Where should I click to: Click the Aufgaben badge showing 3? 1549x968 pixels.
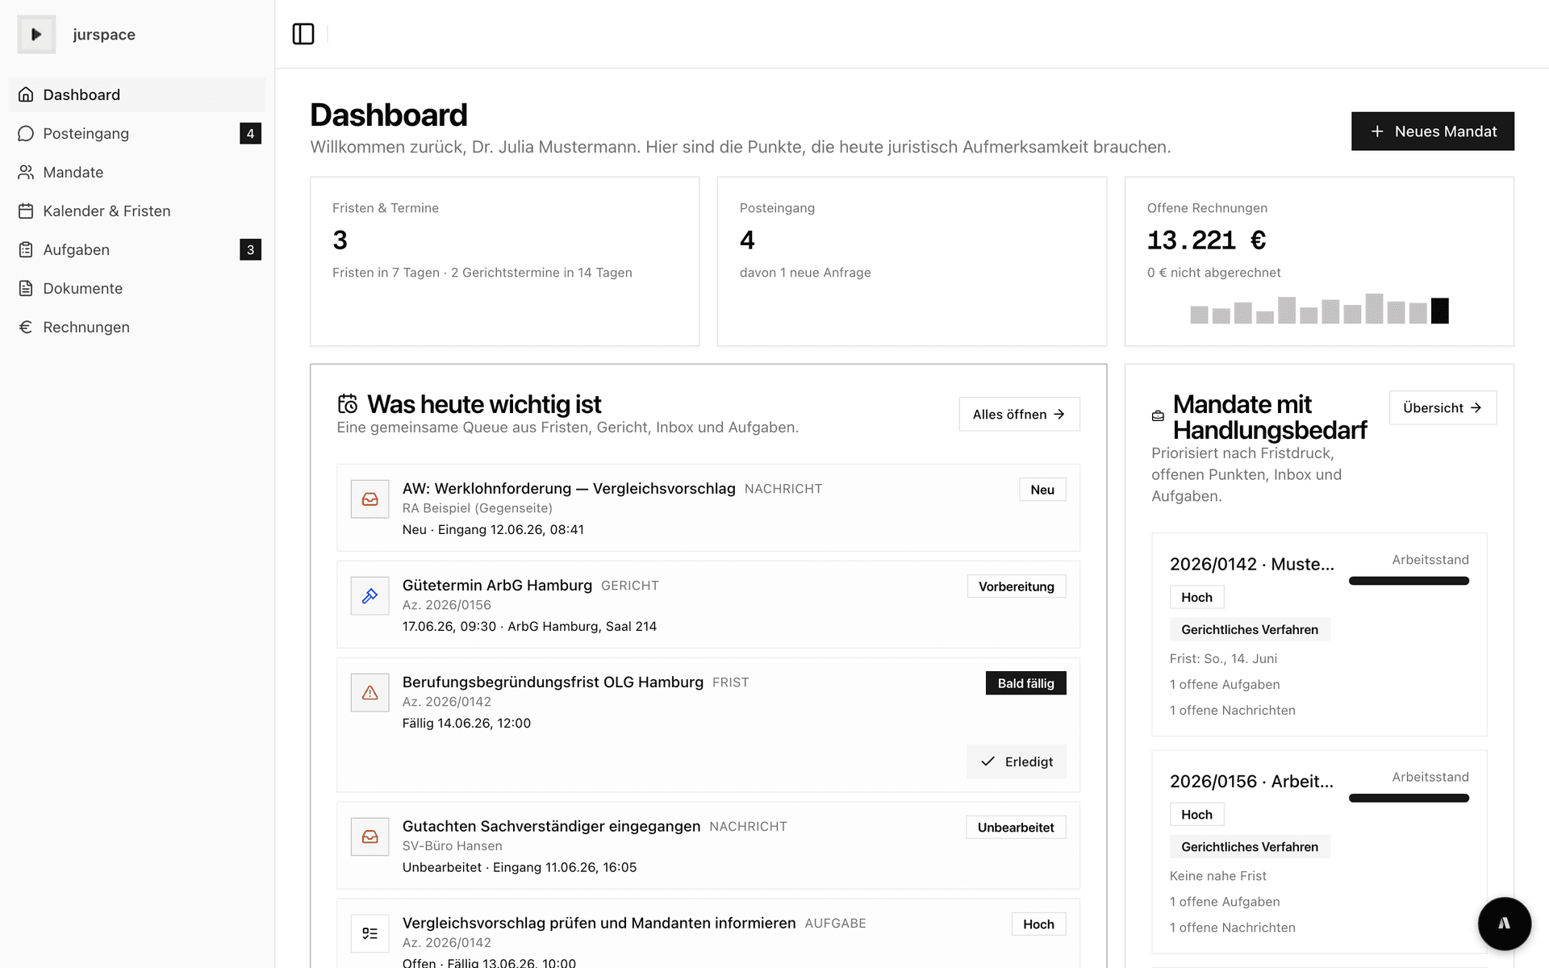[250, 249]
